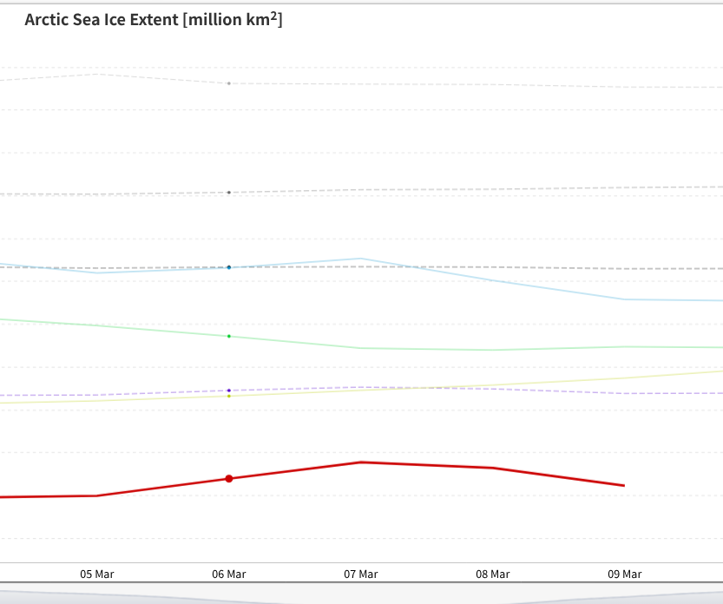Image resolution: width=723 pixels, height=604 pixels.
Task: Click the red data point on 06 Mar
Action: point(229,478)
